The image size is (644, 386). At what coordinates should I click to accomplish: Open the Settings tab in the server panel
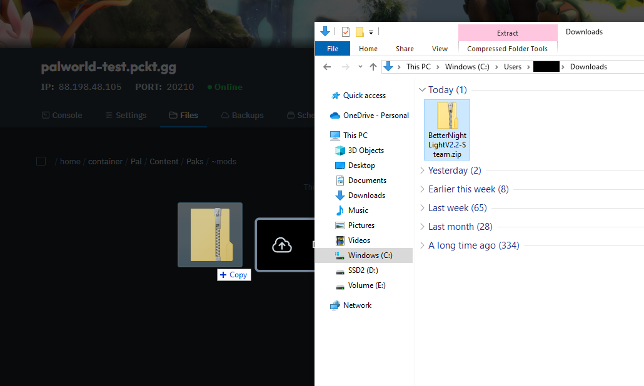click(x=126, y=116)
